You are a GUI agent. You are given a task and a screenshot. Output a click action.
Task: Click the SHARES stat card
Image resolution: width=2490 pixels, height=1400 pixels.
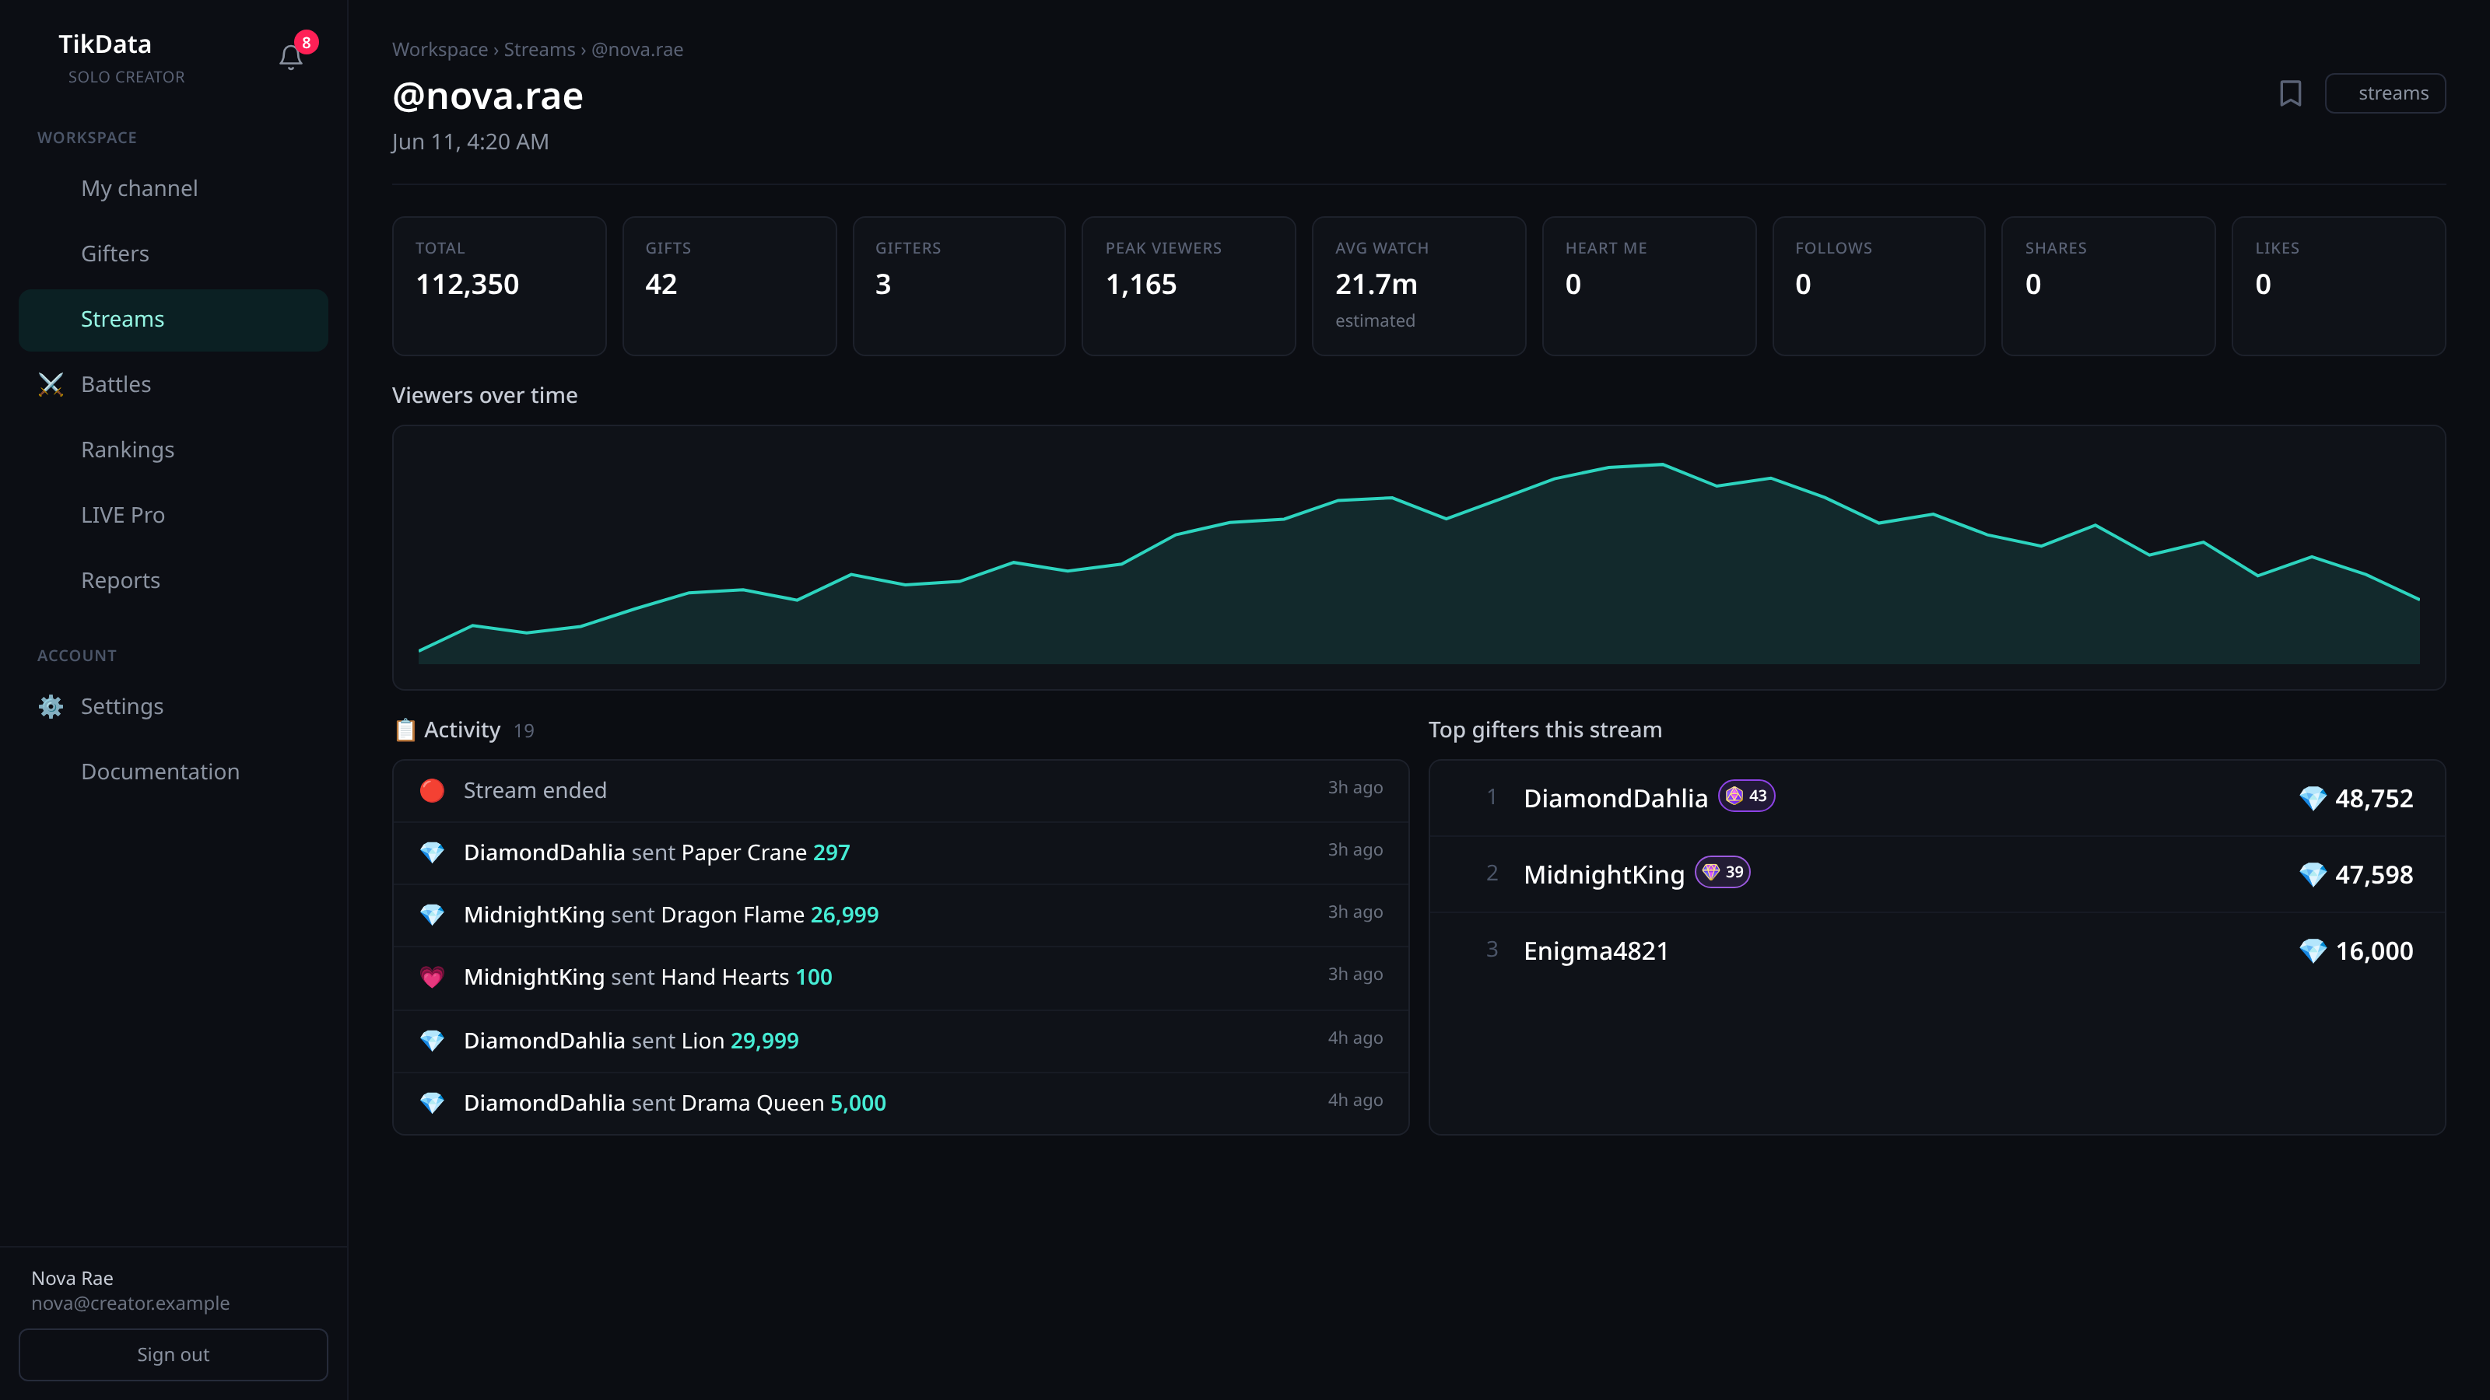click(2108, 286)
